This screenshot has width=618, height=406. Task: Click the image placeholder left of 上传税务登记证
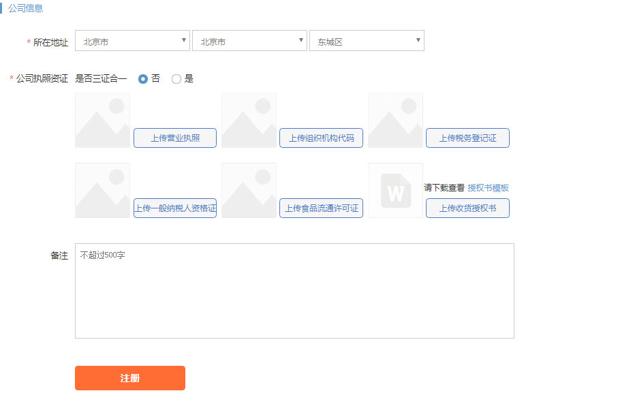click(x=395, y=121)
